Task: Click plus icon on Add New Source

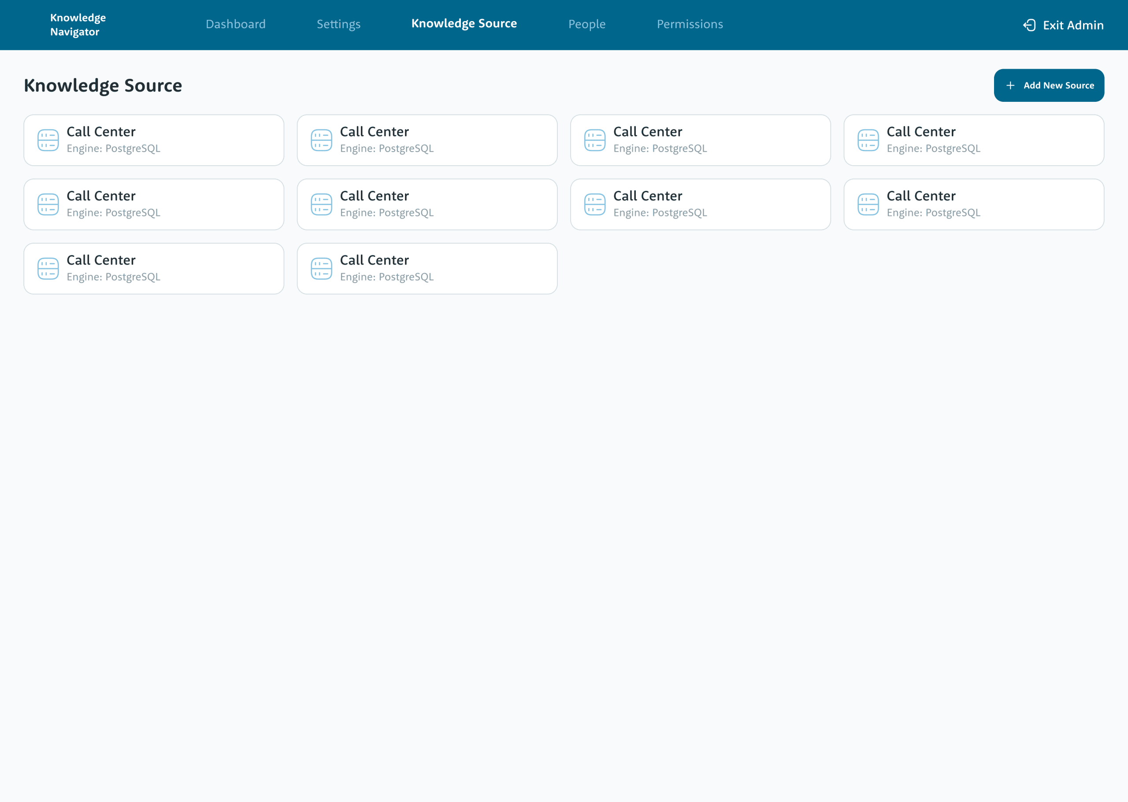Action: (x=1010, y=85)
